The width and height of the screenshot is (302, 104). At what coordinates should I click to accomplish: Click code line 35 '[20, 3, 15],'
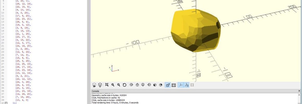[x=23, y=88]
